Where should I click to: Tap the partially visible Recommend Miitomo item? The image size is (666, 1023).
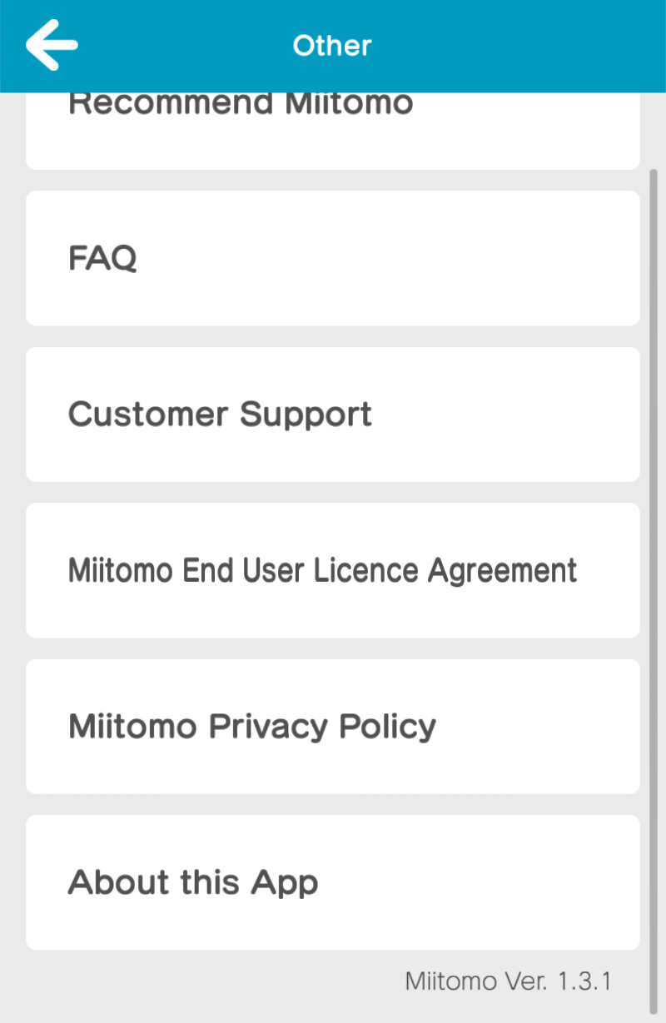point(333,131)
